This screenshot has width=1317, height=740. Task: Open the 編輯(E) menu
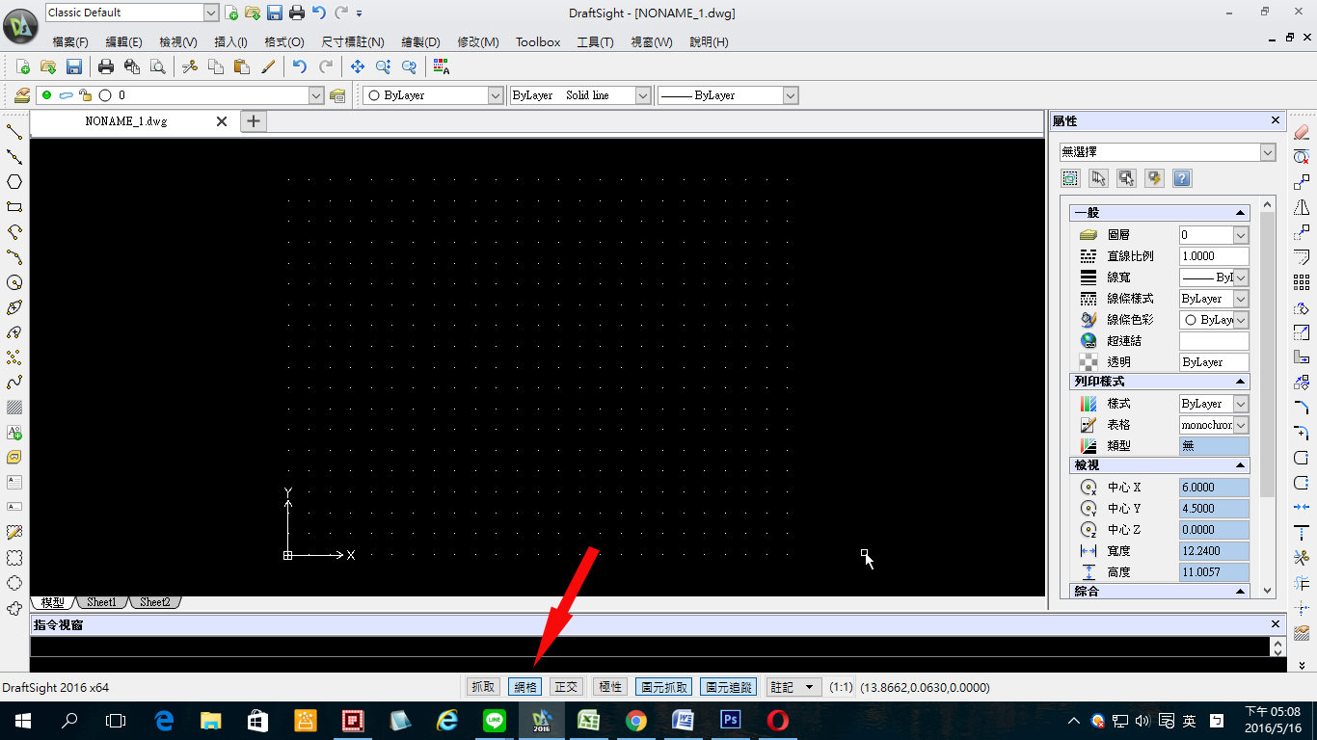click(123, 42)
